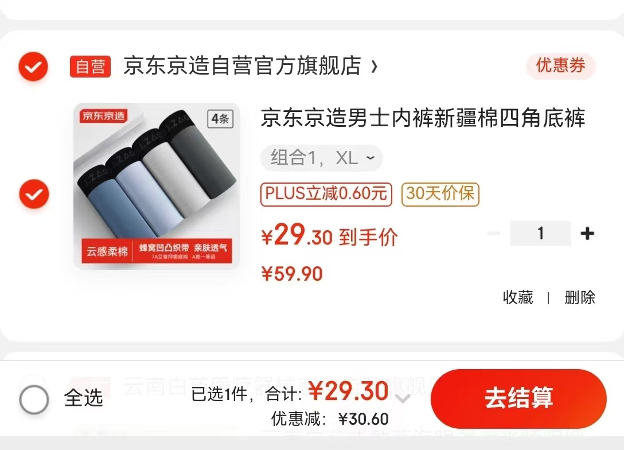Decrease quantity with the minus icon
Screen dimensions: 624x450
tap(494, 234)
